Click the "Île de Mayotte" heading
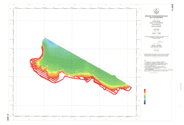Image resolution: width=184 pixels, height=125 pixels. point(156,25)
